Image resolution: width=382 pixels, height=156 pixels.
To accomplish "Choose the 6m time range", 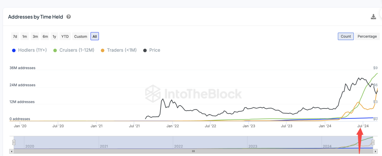I will point(45,36).
